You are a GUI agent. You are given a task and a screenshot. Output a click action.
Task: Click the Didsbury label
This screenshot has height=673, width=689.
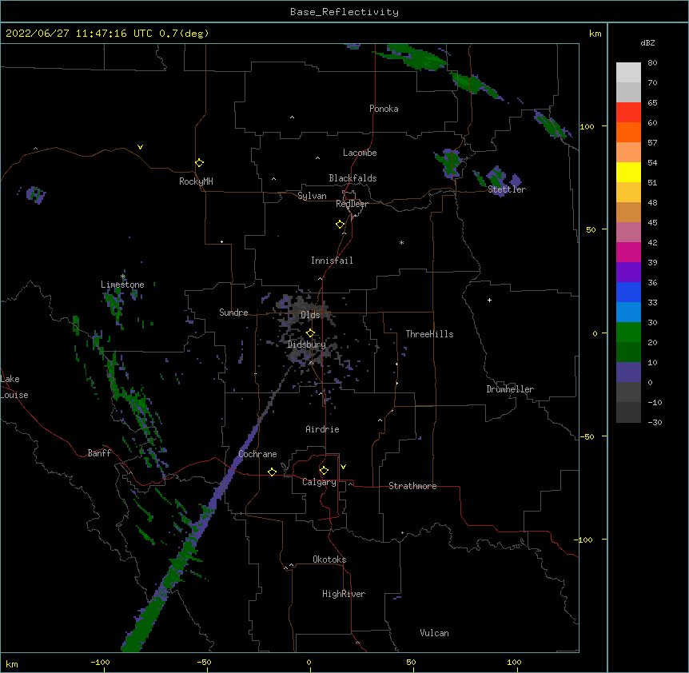[x=306, y=344]
